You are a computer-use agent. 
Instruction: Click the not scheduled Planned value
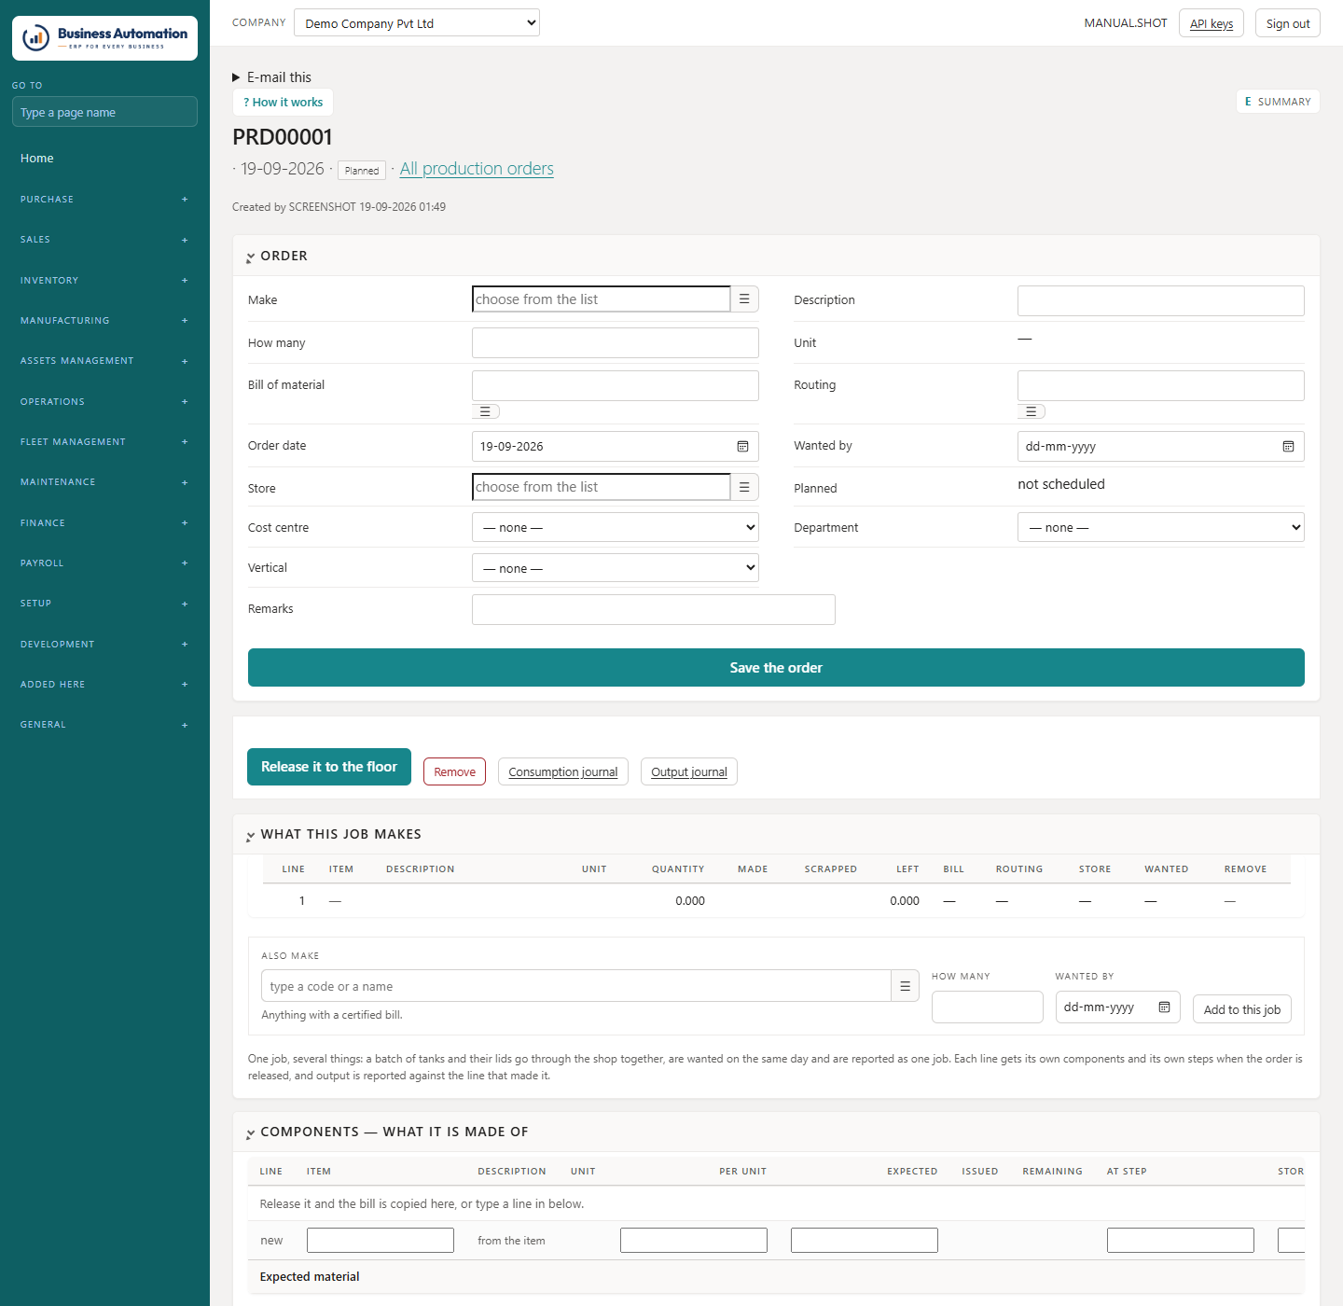click(1061, 484)
